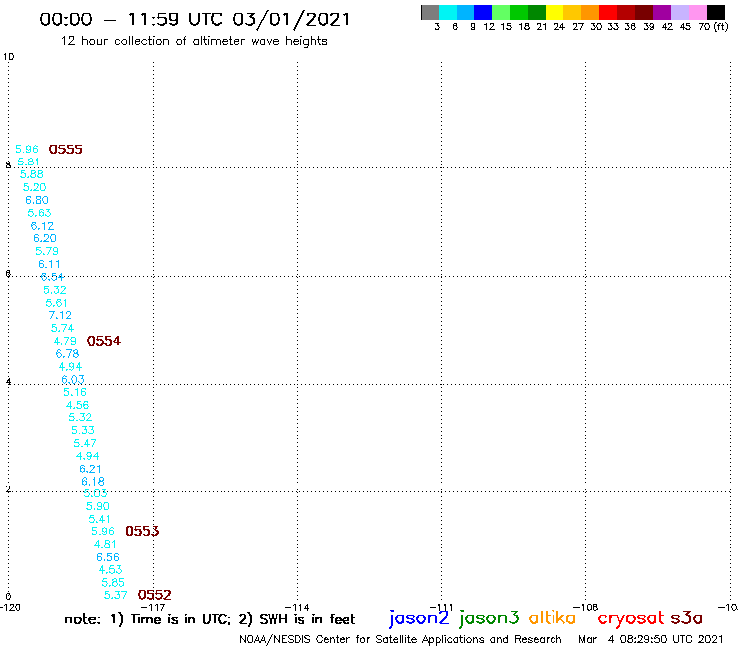The image size is (738, 648).
Task: Click the 5.96 value beside 0555
Action: (x=27, y=150)
